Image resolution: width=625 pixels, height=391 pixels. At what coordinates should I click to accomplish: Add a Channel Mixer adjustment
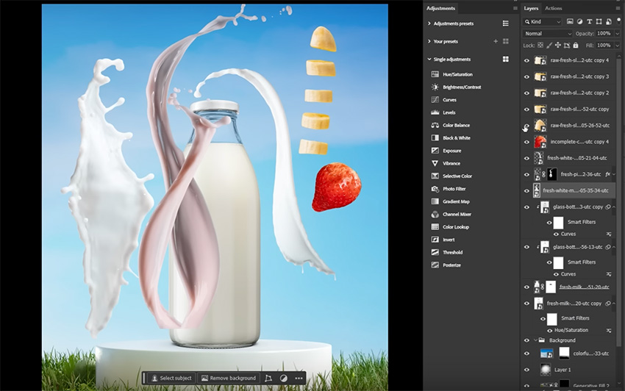pyautogui.click(x=451, y=215)
